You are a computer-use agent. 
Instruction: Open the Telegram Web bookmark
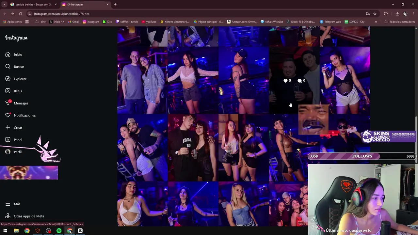click(330, 22)
